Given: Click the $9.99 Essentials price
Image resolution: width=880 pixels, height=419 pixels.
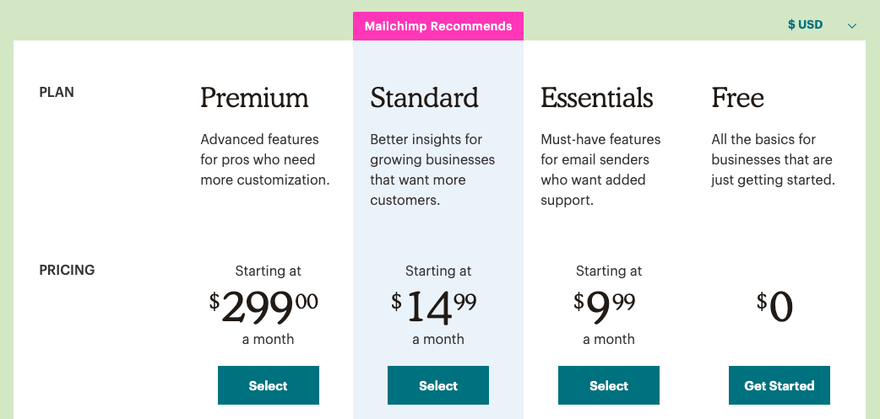Looking at the screenshot, I should [x=605, y=306].
